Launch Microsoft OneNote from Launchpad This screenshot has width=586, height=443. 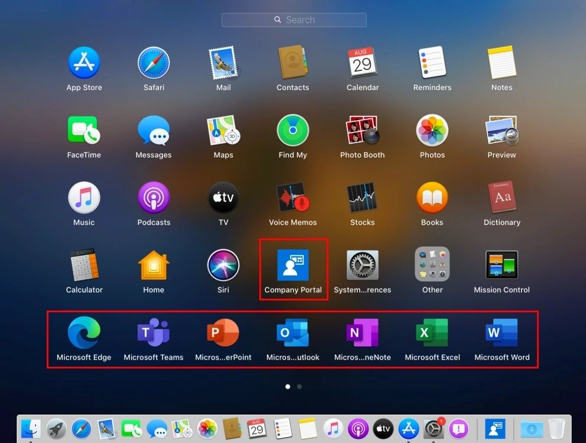363,332
